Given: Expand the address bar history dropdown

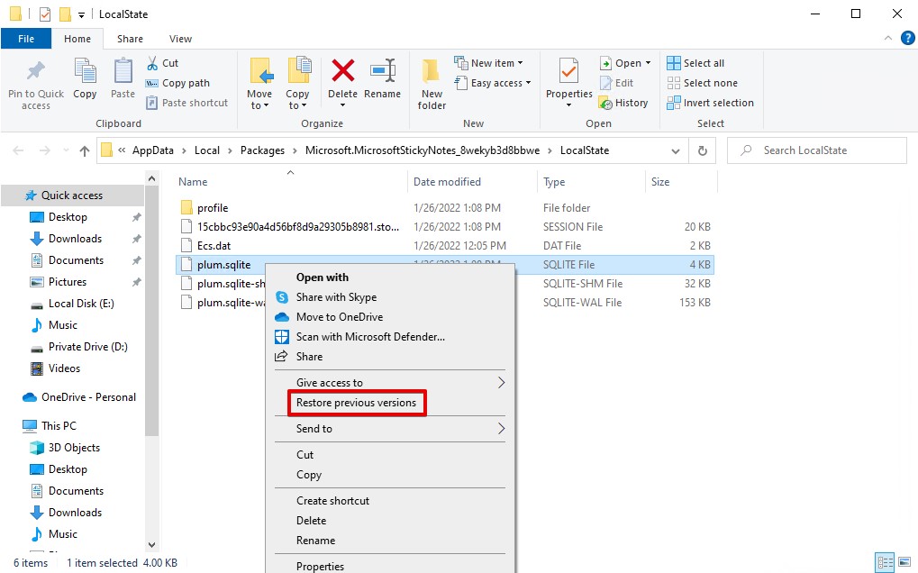Looking at the screenshot, I should coord(676,150).
